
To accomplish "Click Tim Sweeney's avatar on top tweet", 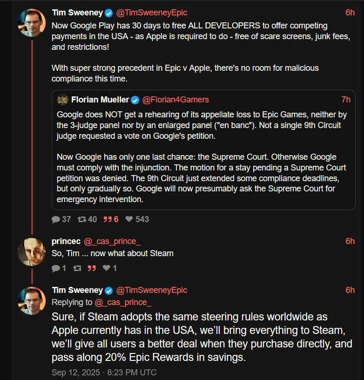I will click(31, 22).
